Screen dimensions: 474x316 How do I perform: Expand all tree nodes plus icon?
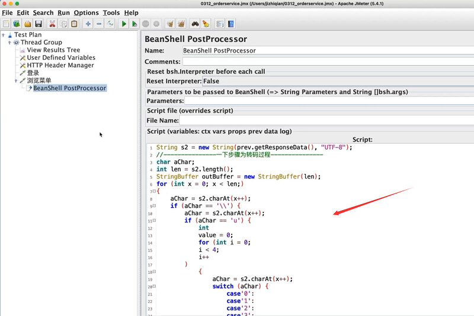(x=88, y=24)
